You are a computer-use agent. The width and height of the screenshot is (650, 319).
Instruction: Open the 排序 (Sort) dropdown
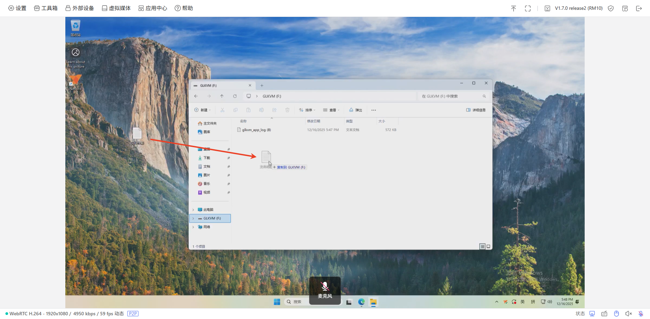point(307,110)
